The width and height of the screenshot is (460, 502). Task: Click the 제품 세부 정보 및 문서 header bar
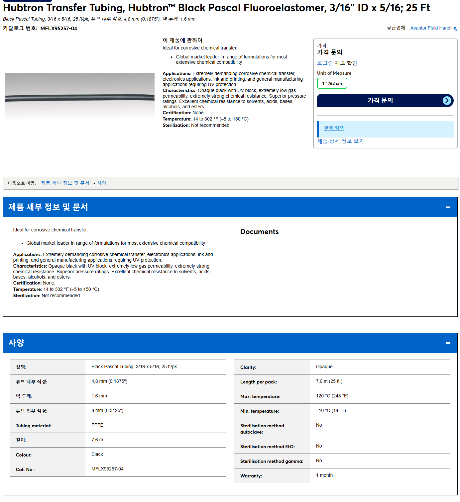[x=230, y=207]
